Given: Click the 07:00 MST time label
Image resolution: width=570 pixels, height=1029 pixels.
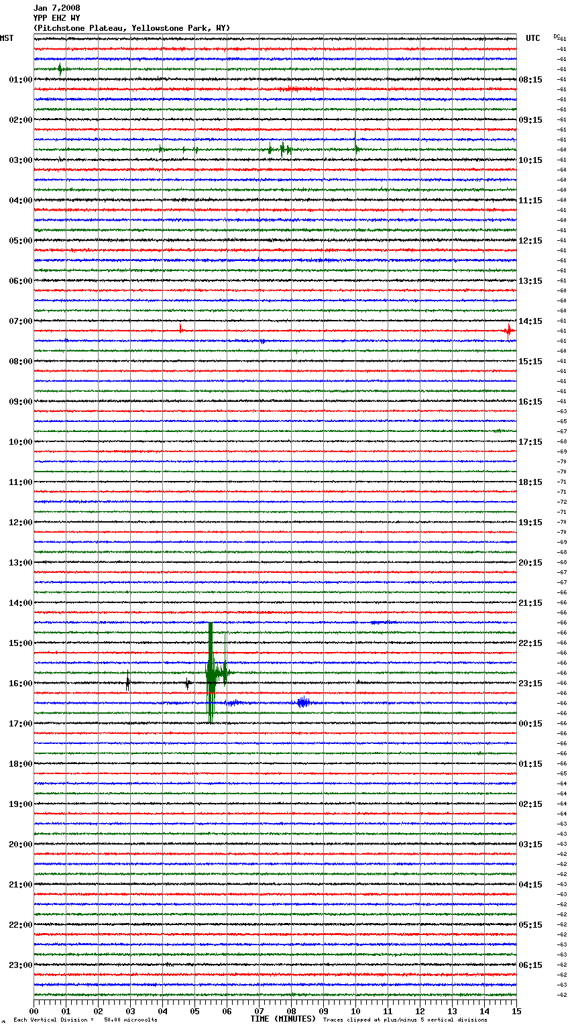Looking at the screenshot, I should coord(21,321).
